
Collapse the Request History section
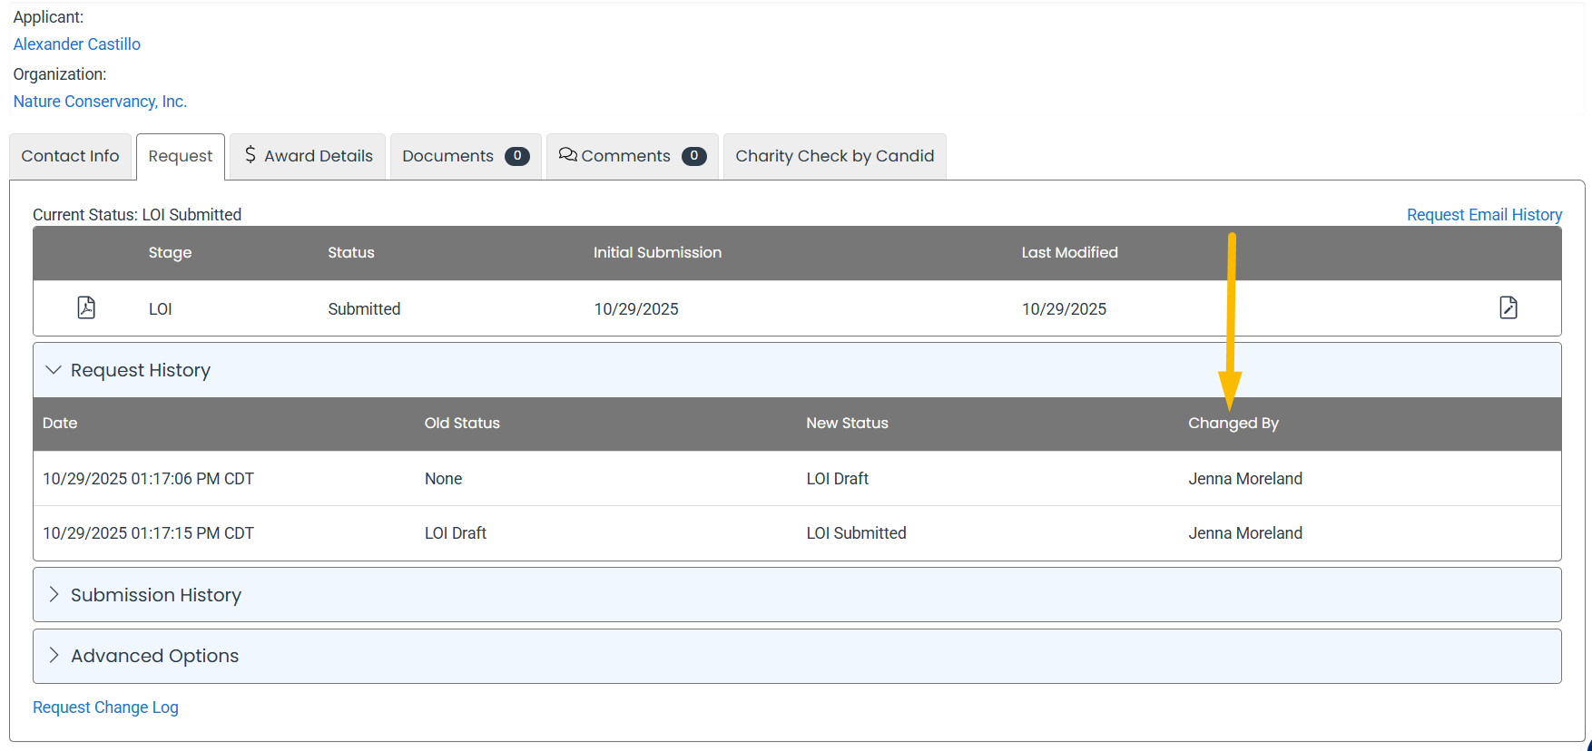[797, 370]
